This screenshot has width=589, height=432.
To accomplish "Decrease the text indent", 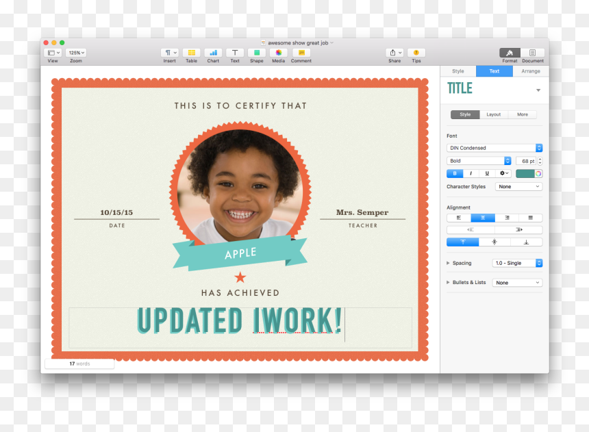I will tap(471, 229).
